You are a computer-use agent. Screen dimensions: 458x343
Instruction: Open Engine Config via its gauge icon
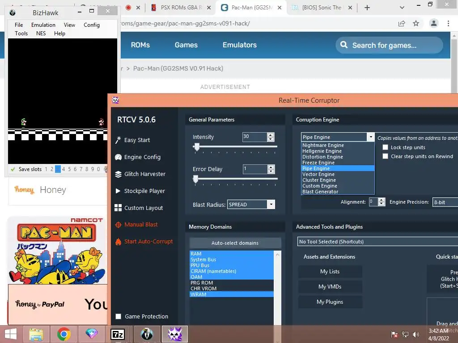pos(118,157)
